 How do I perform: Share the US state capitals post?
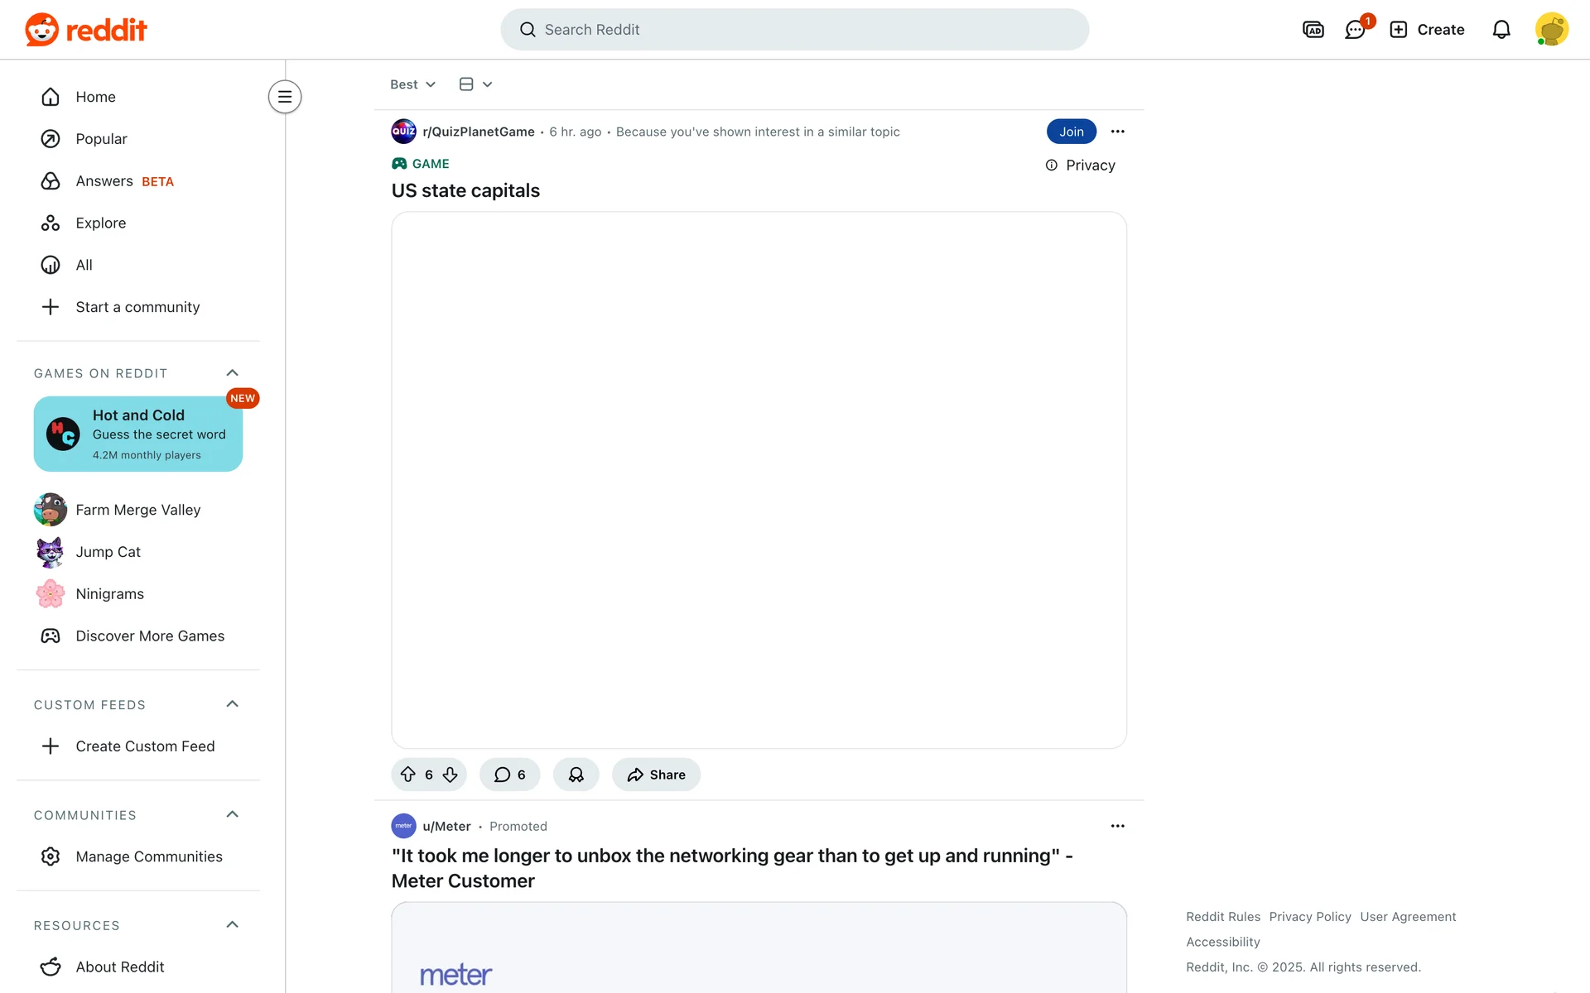[657, 775]
